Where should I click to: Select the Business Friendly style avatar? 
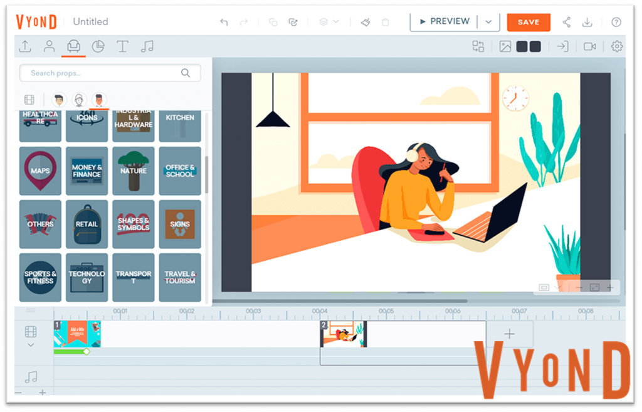pyautogui.click(x=59, y=100)
